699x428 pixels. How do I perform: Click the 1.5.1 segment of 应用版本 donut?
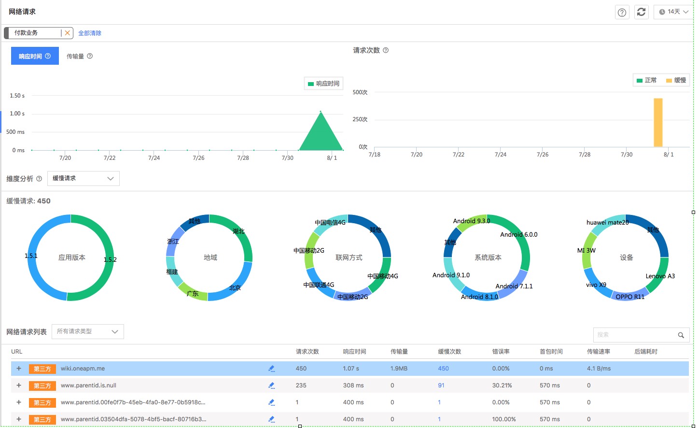point(32,256)
